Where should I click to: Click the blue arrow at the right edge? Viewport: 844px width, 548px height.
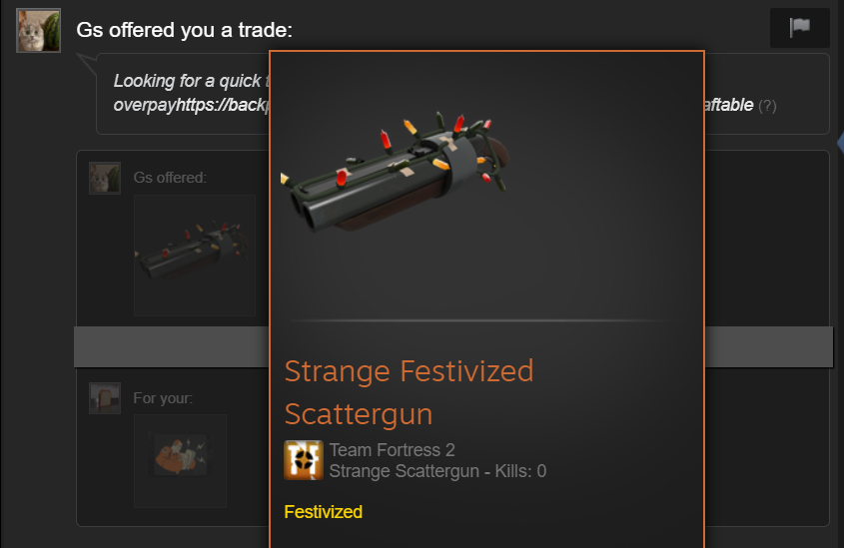click(840, 143)
